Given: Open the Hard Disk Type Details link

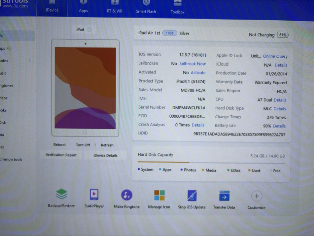Looking at the screenshot, I should [280, 109].
